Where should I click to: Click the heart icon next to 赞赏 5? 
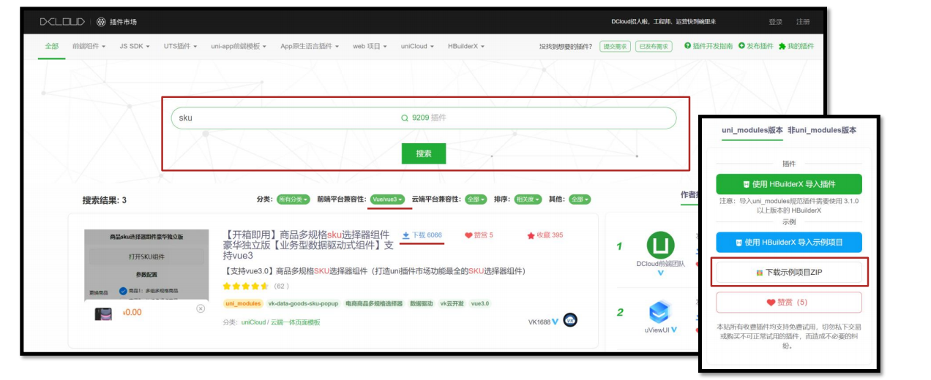[468, 235]
